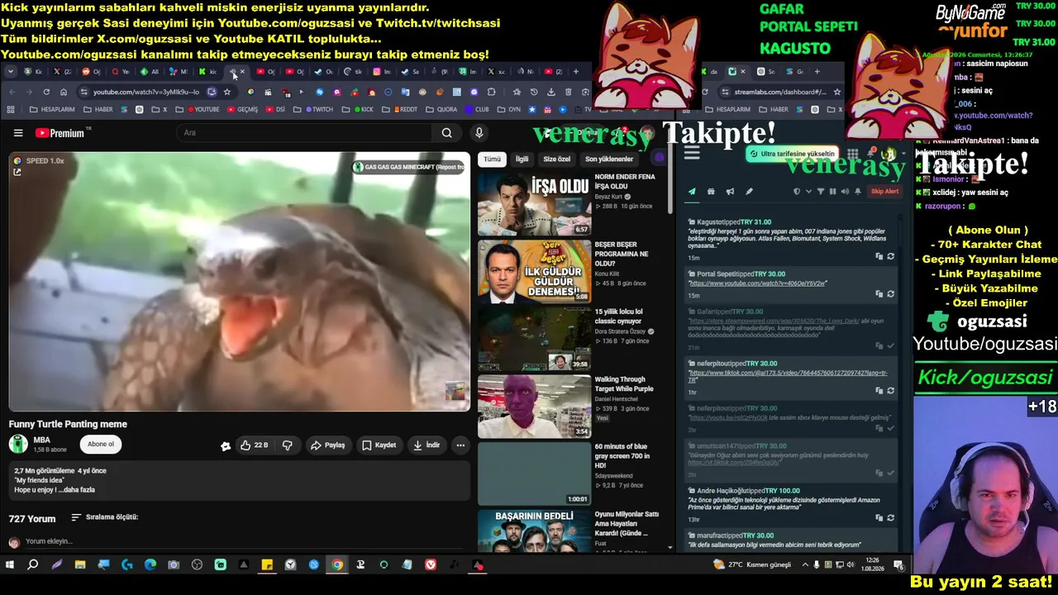Mute Streamlabs alerts speaker icon
The image size is (1058, 595).
[x=845, y=192]
